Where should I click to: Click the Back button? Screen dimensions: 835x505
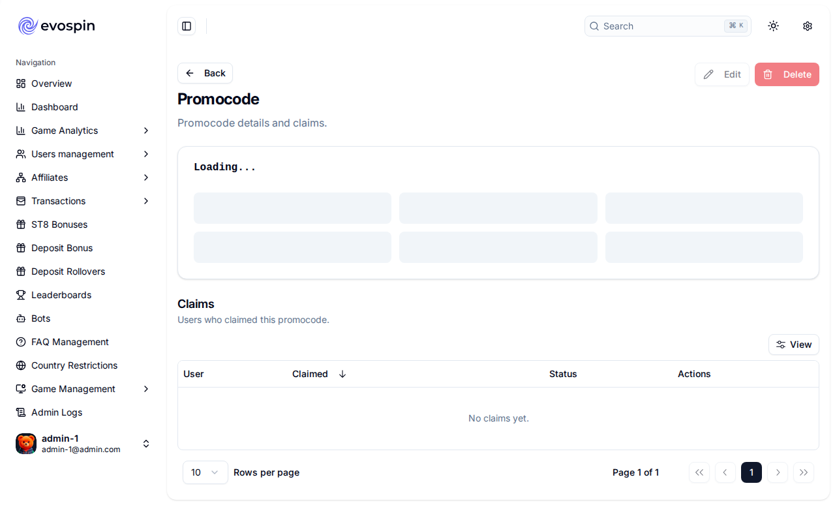pyautogui.click(x=205, y=73)
